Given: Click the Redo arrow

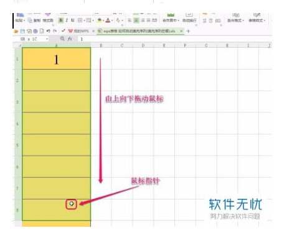Looking at the screenshot, I should click(55, 31).
